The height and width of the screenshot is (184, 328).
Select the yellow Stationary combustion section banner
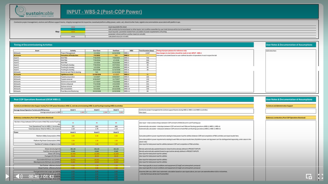click(x=133, y=118)
